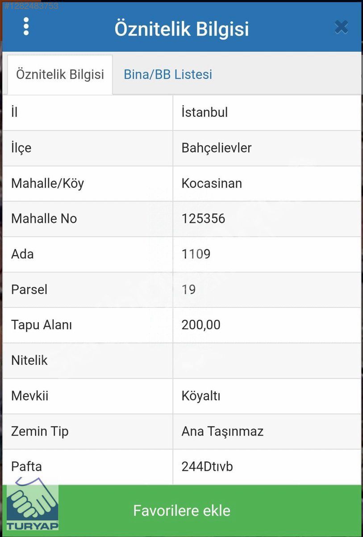Select the Mahalle No value 125356
Viewport: 363px width, 537px height.
coord(204,218)
